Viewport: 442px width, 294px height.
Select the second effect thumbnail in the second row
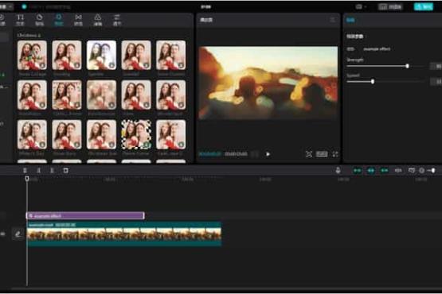(x=67, y=95)
